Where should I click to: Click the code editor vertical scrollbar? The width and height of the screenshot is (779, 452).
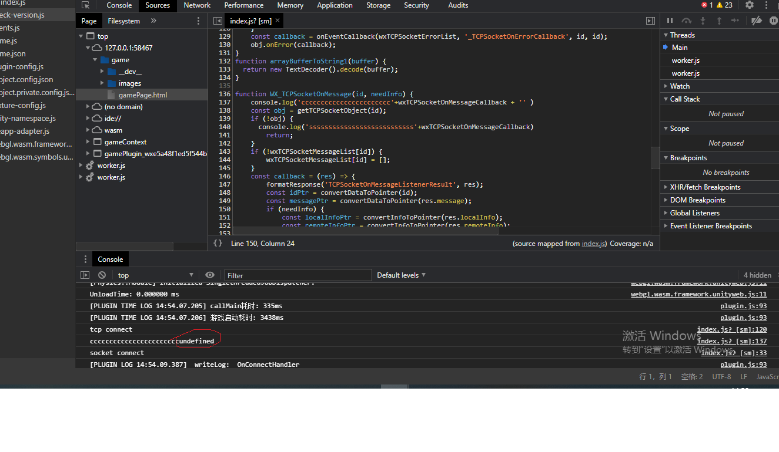click(x=656, y=157)
